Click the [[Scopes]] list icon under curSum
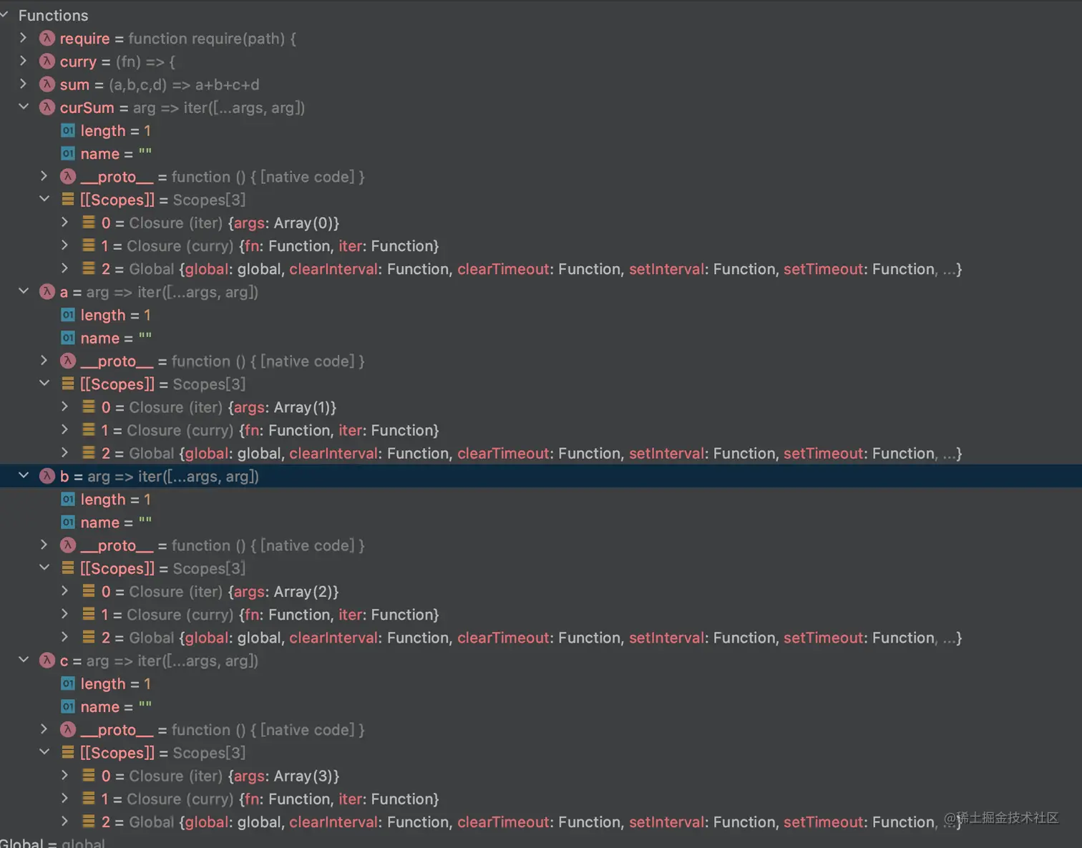The height and width of the screenshot is (848, 1082). [68, 199]
